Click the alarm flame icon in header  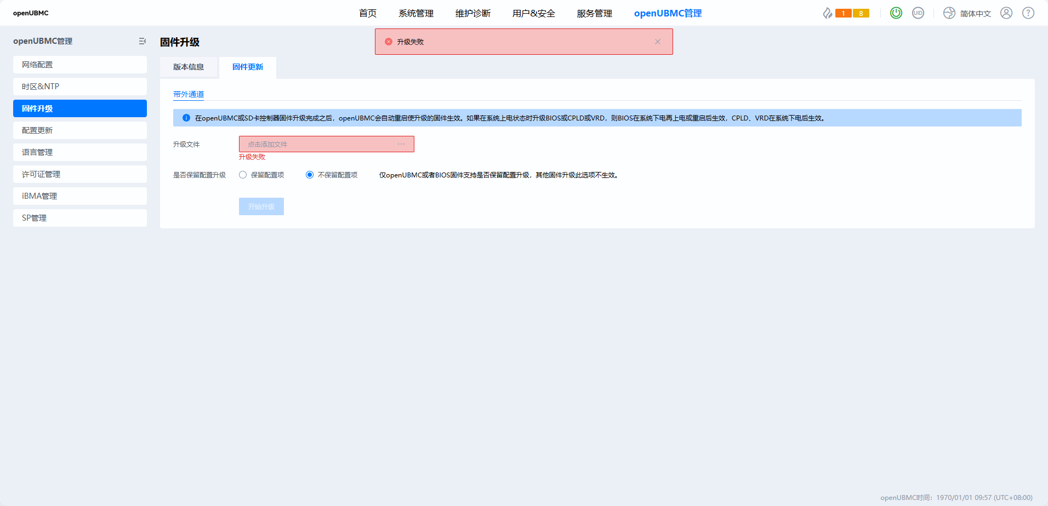click(827, 13)
